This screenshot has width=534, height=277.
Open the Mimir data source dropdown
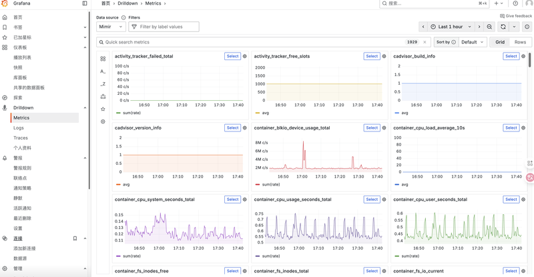(x=111, y=27)
